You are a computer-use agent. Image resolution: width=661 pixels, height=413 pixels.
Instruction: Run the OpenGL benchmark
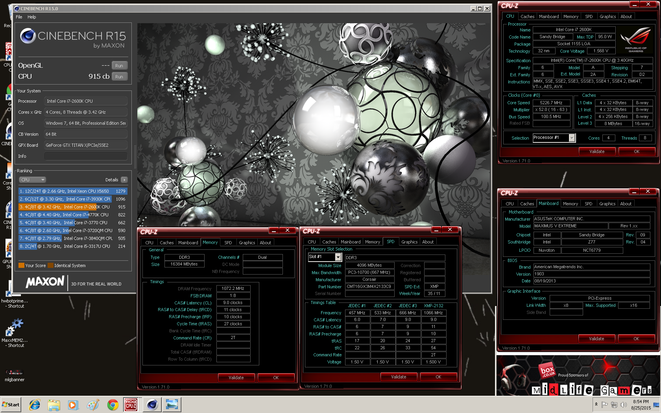[119, 66]
